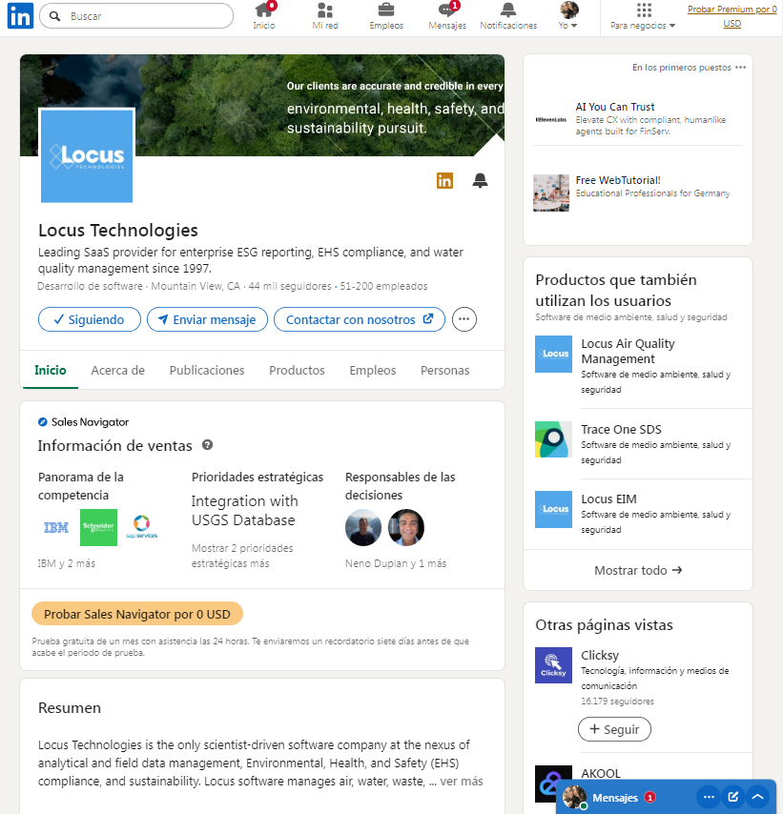Click profile avatar in Mensajes overlay

tap(575, 798)
